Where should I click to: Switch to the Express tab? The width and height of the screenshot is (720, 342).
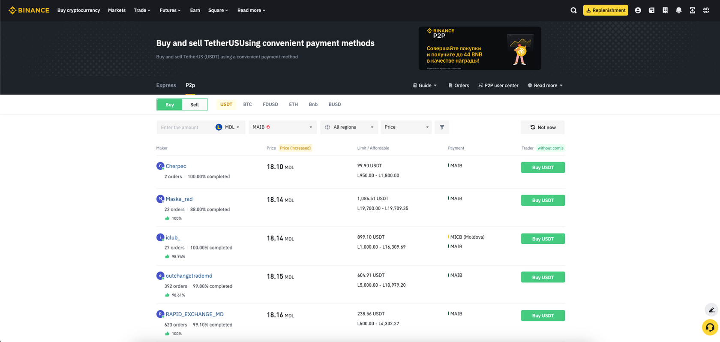[x=166, y=85]
